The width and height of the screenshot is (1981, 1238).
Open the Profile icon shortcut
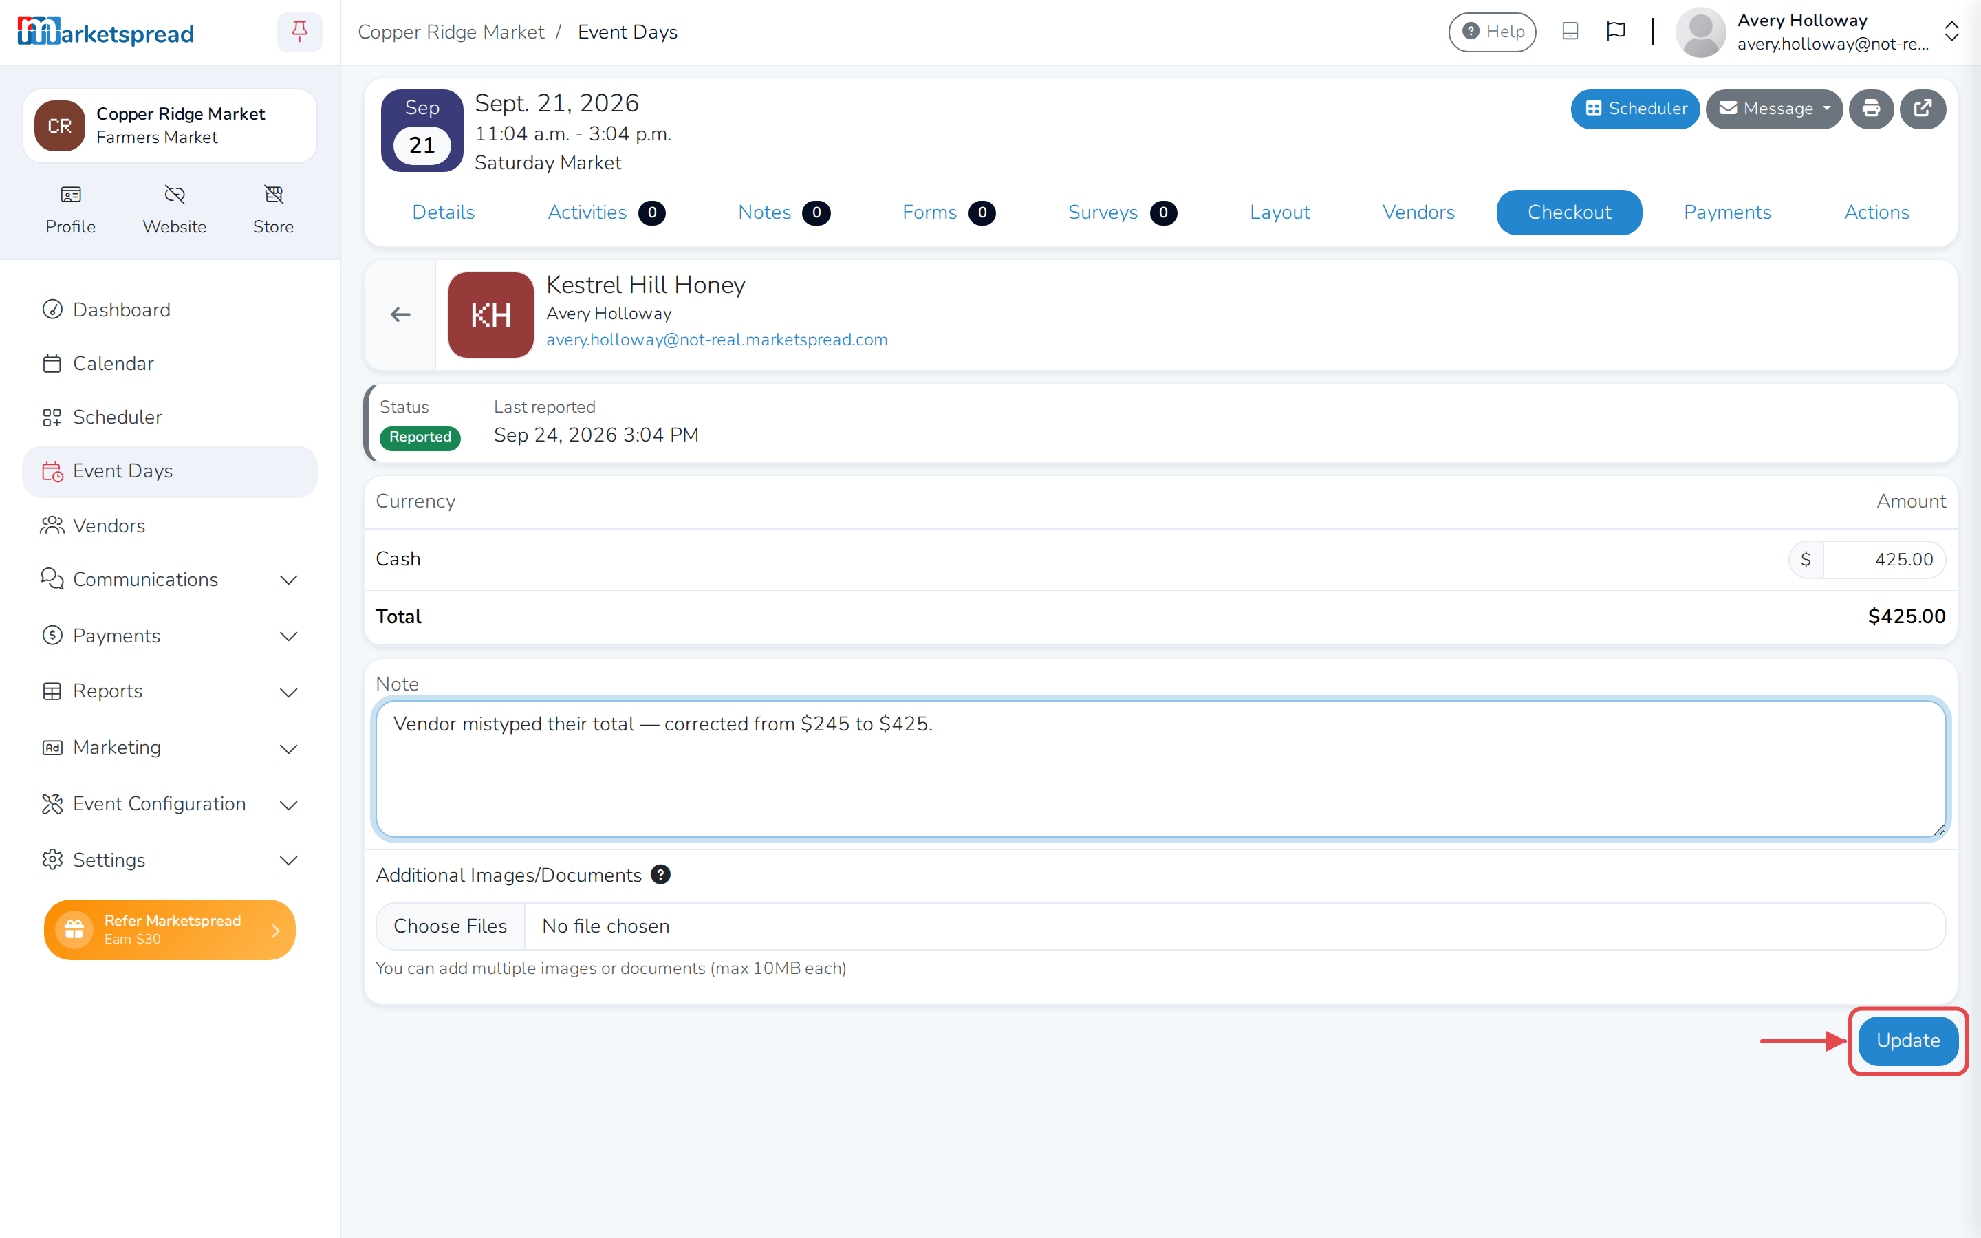70,210
